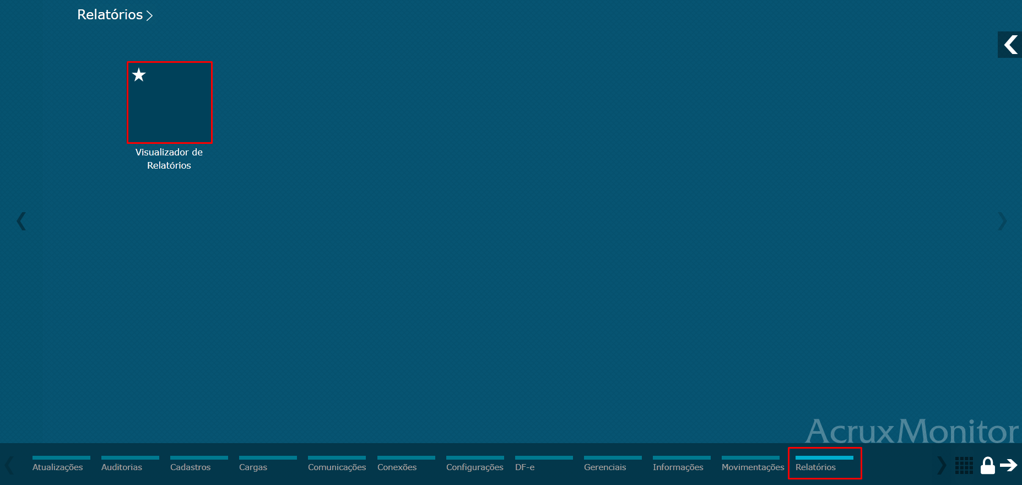Click the Relatórios breadcrumb heading
The height and width of the screenshot is (485, 1022).
pos(110,15)
